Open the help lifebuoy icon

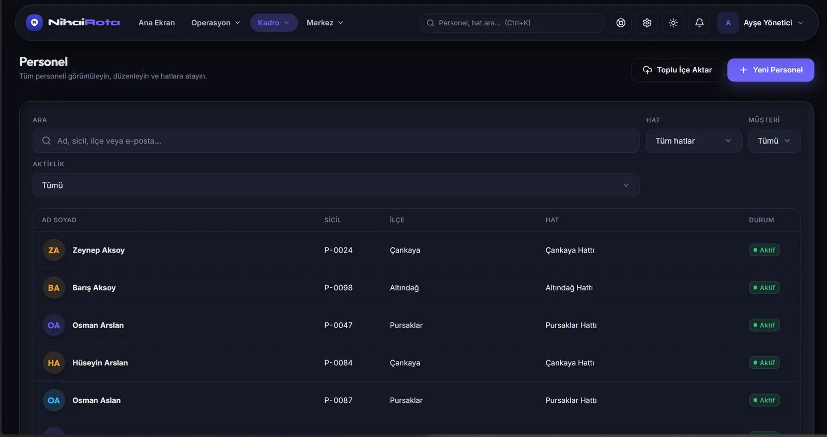[621, 23]
